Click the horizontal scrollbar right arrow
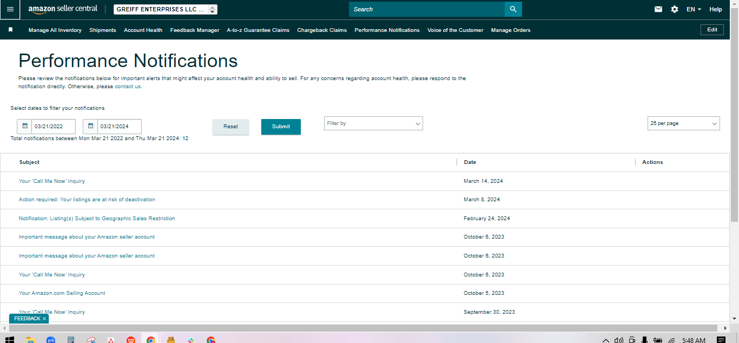This screenshot has height=343, width=739. coord(725,328)
